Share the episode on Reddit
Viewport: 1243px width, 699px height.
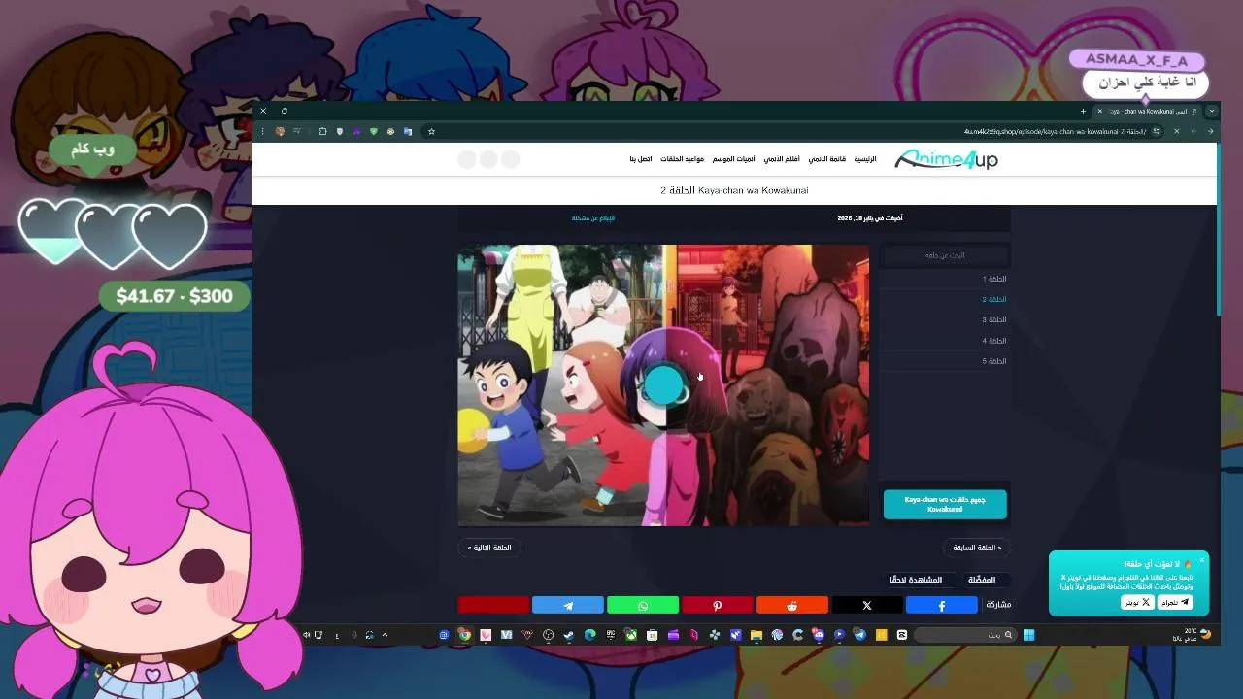[x=792, y=605]
